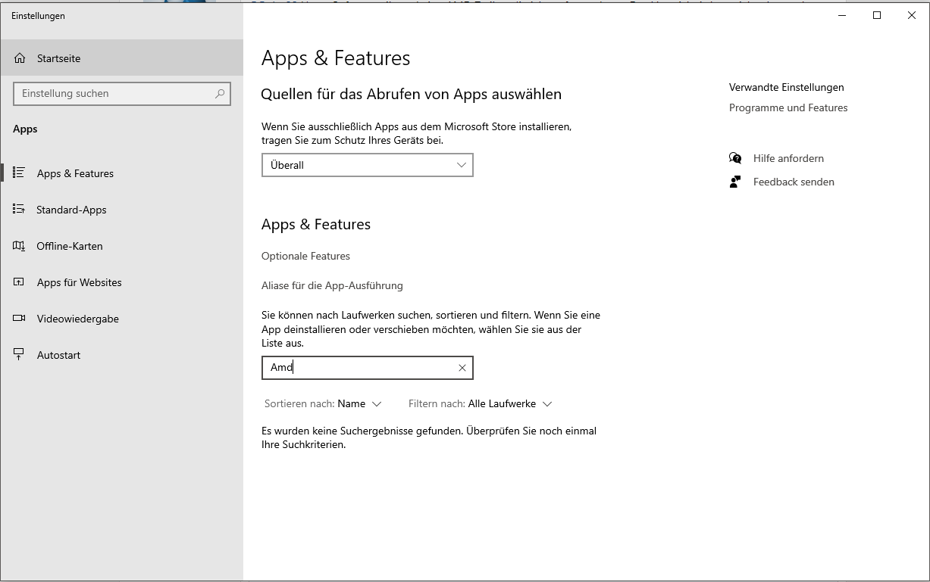Click the Feedback senden link
Screen dimensions: 930x582
tap(794, 182)
